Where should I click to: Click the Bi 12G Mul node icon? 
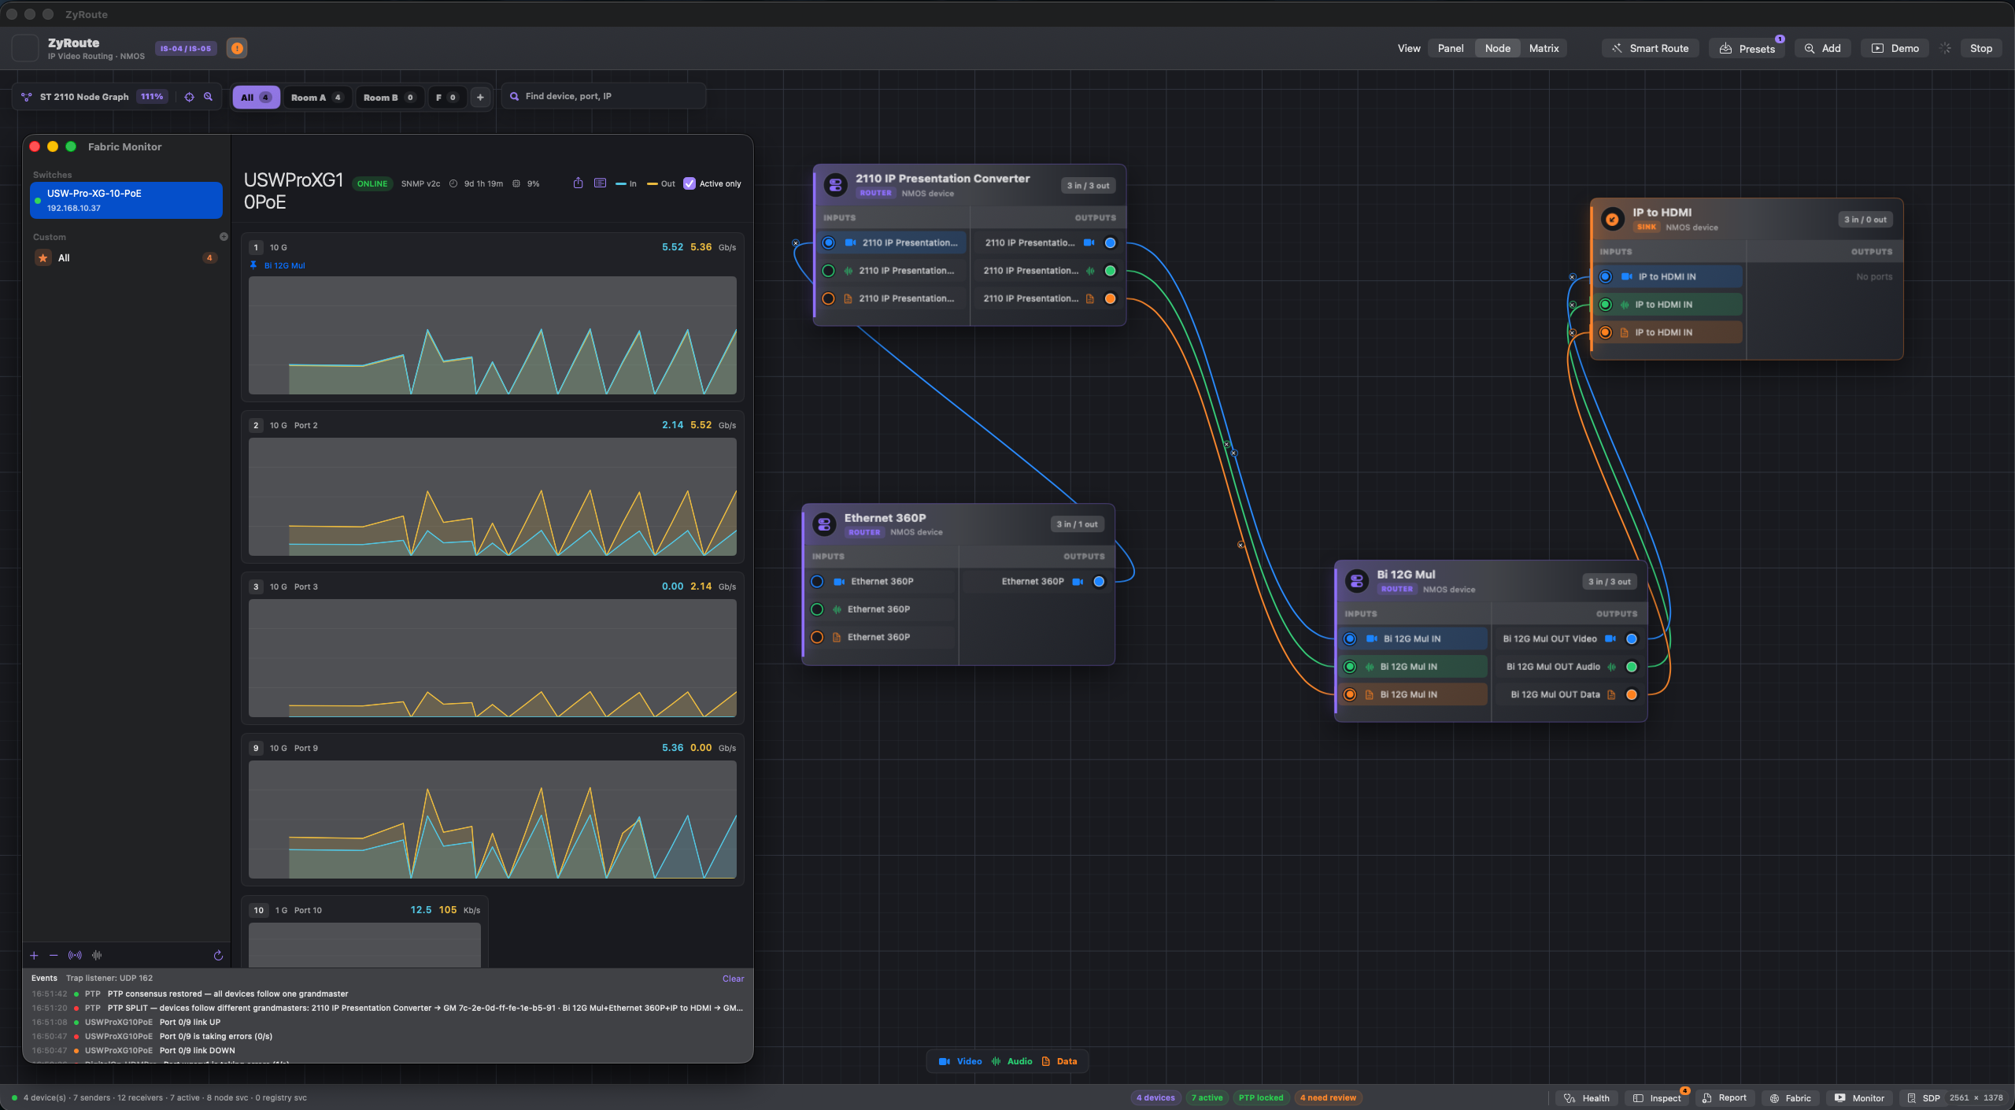point(1357,582)
